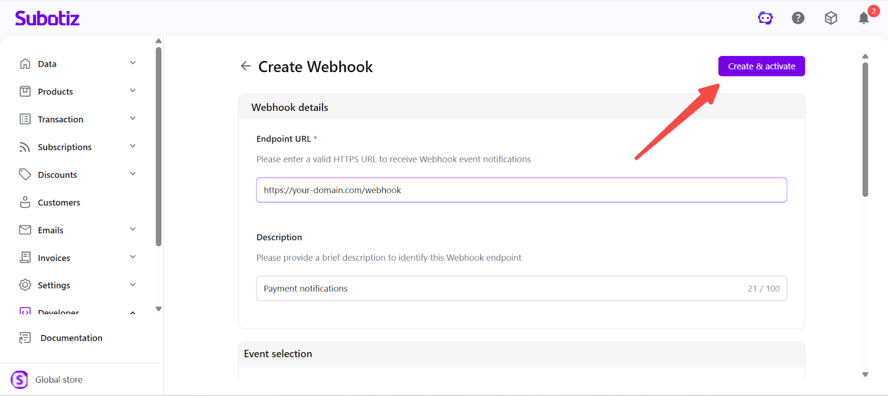Viewport: 888px width, 396px height.
Task: Open the Settings menu item
Action: (x=54, y=285)
